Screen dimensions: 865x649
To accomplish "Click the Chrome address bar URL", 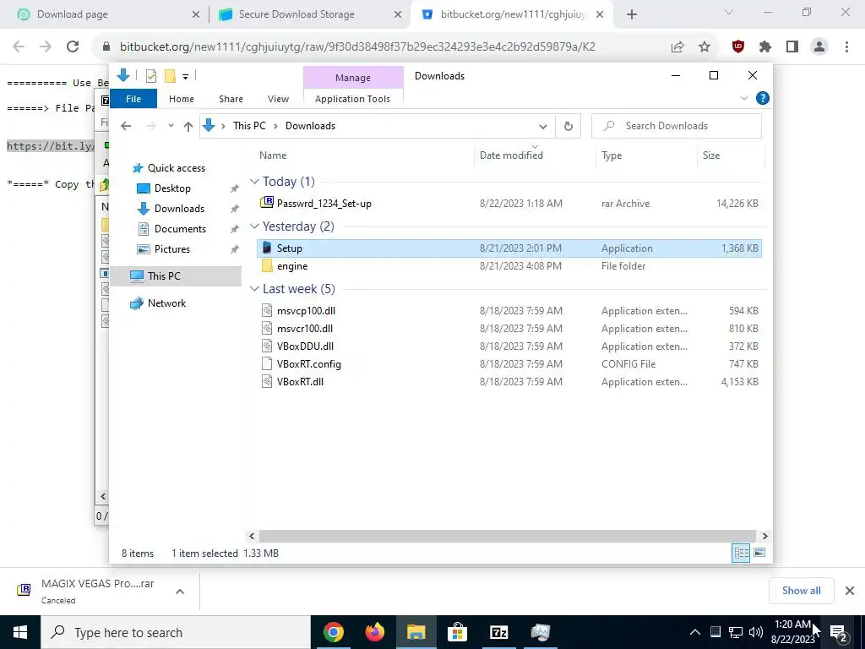I will click(x=357, y=47).
